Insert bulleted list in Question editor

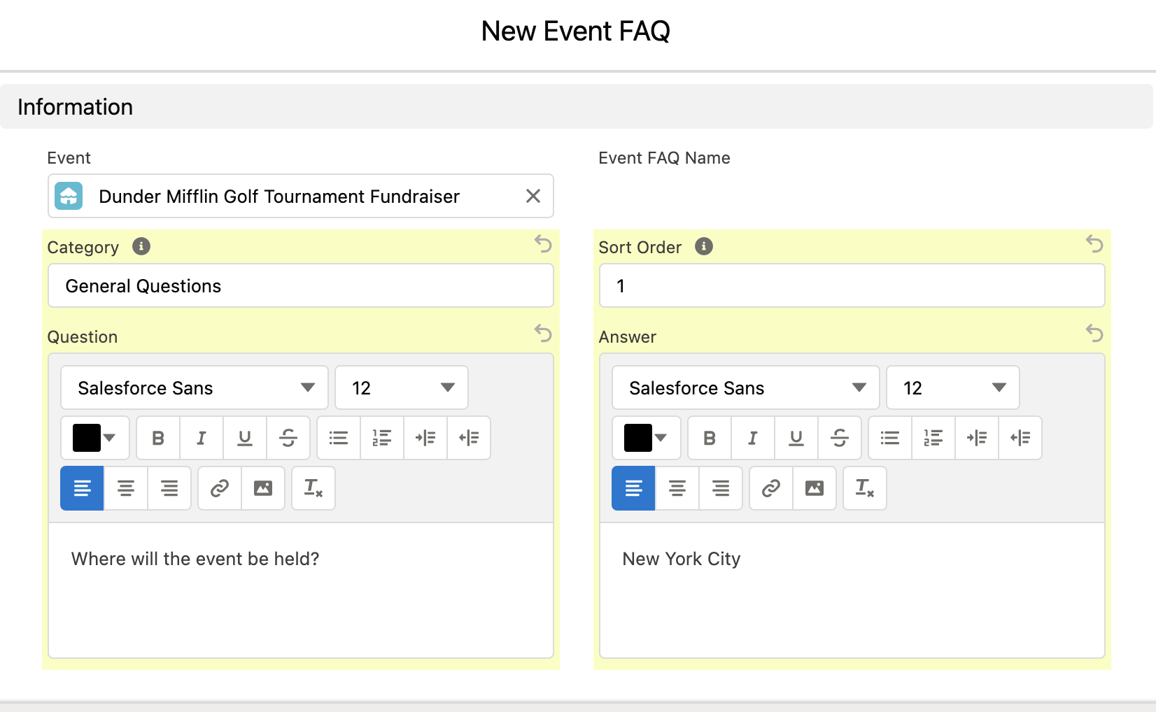point(339,438)
